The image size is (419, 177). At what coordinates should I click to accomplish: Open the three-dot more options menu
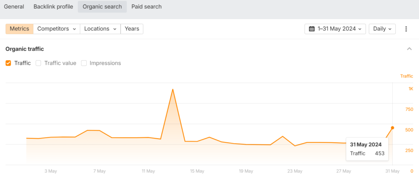coord(406,29)
